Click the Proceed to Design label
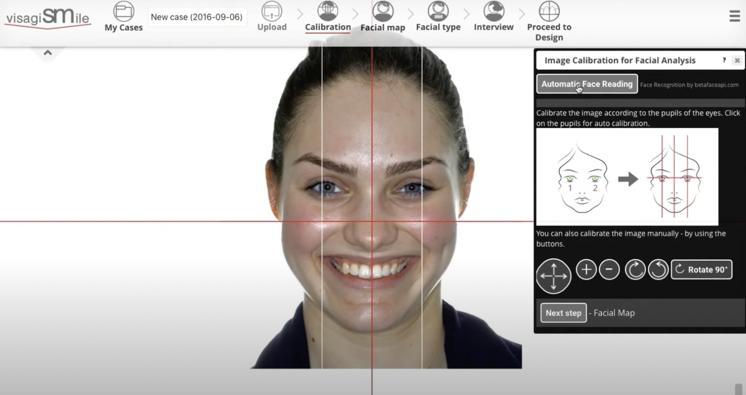This screenshot has height=395, width=746. click(x=549, y=32)
